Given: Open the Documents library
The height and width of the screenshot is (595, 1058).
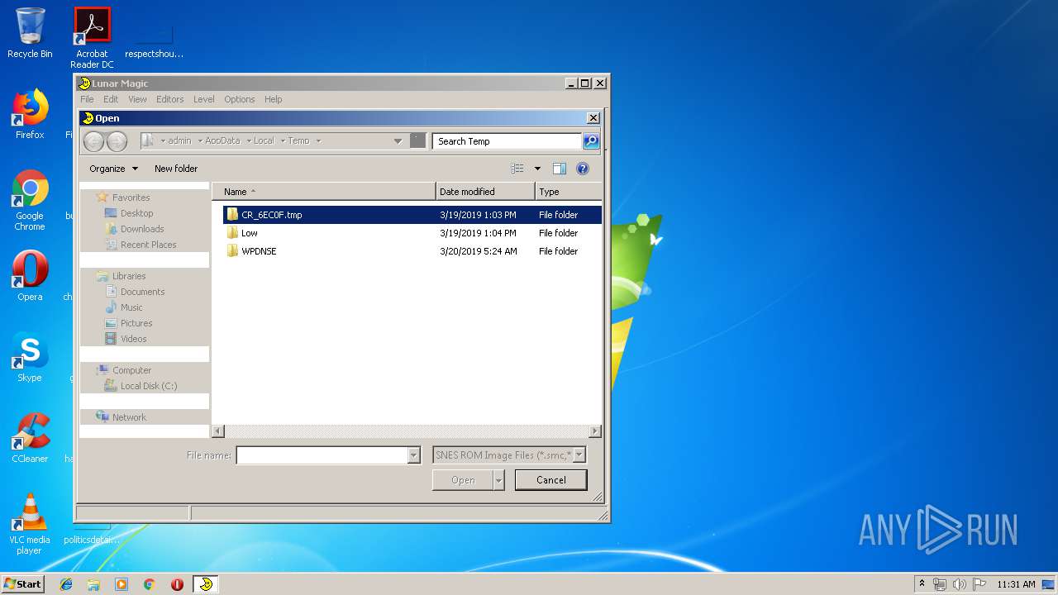Looking at the screenshot, I should pyautogui.click(x=142, y=292).
